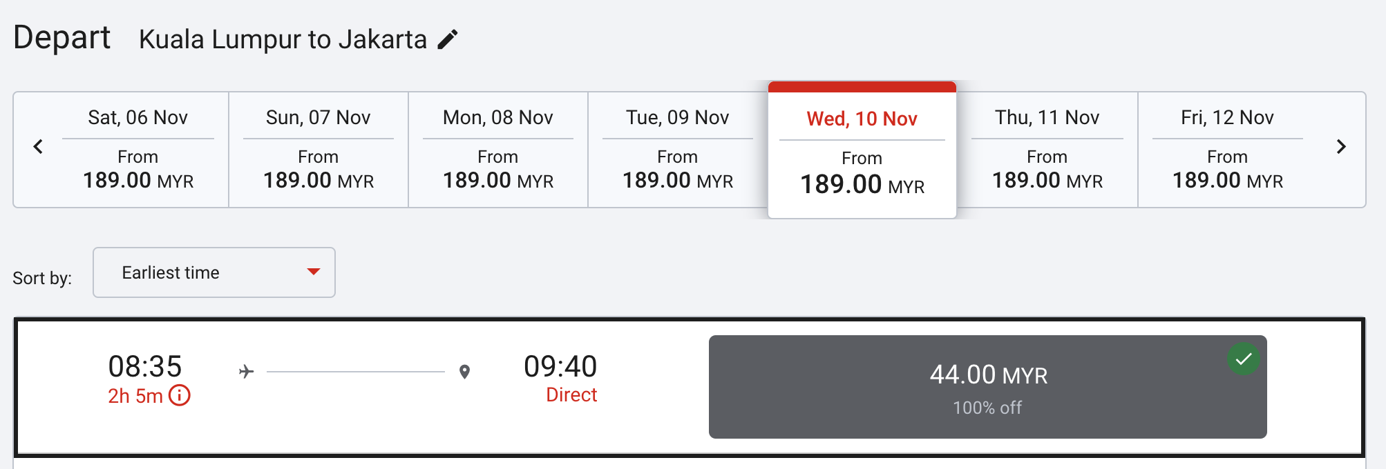Viewport: 1386px width, 469px height.
Task: Click the pencil edit route icon
Action: tap(448, 39)
